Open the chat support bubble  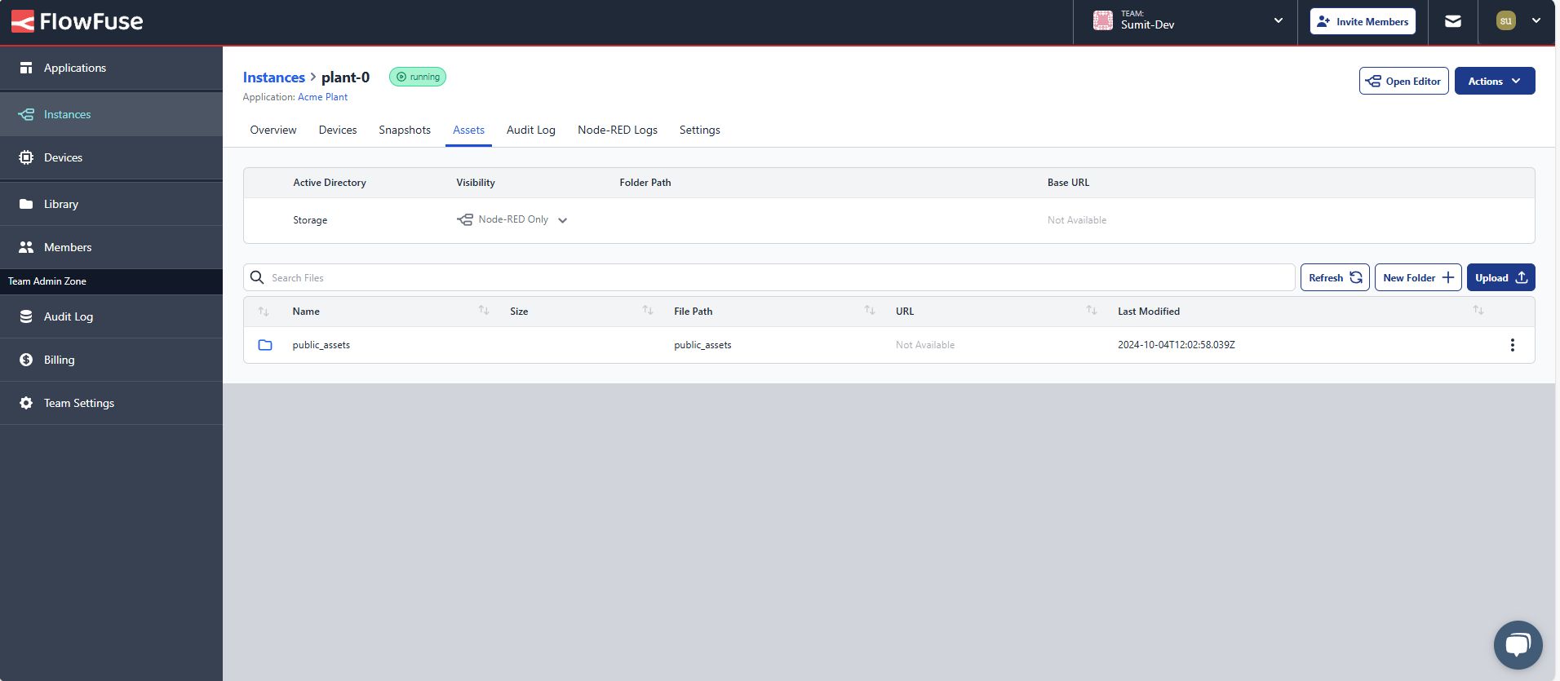(1518, 645)
